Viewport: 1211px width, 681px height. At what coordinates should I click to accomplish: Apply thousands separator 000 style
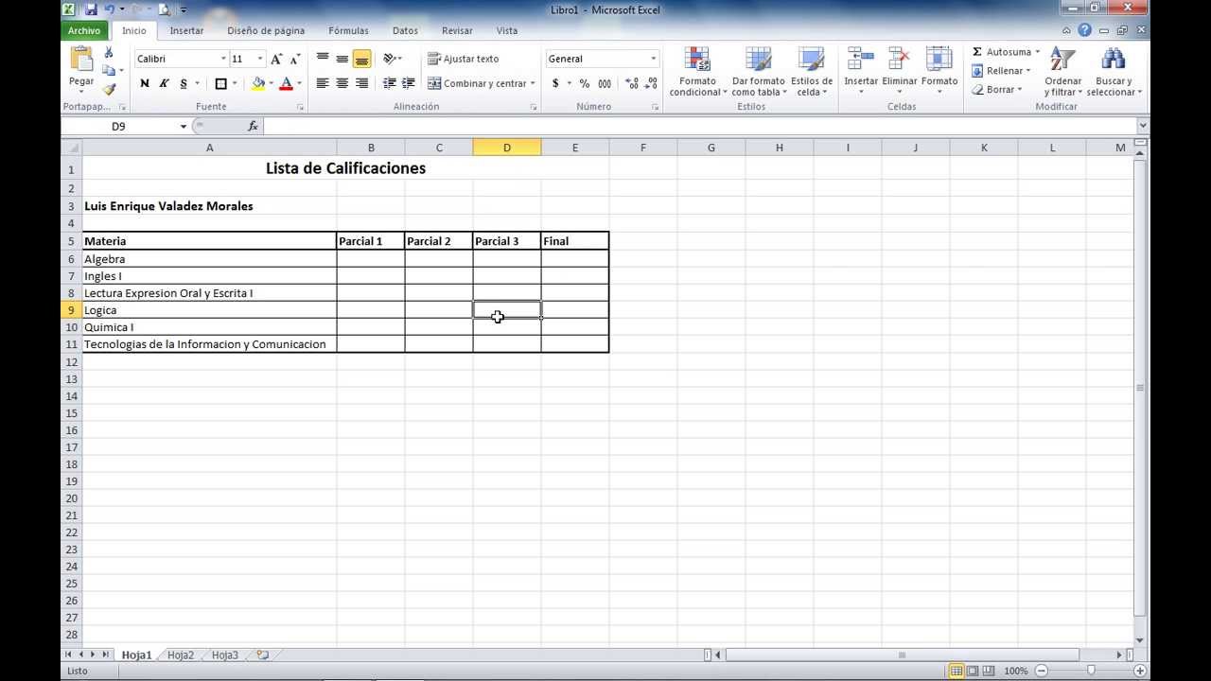point(604,83)
